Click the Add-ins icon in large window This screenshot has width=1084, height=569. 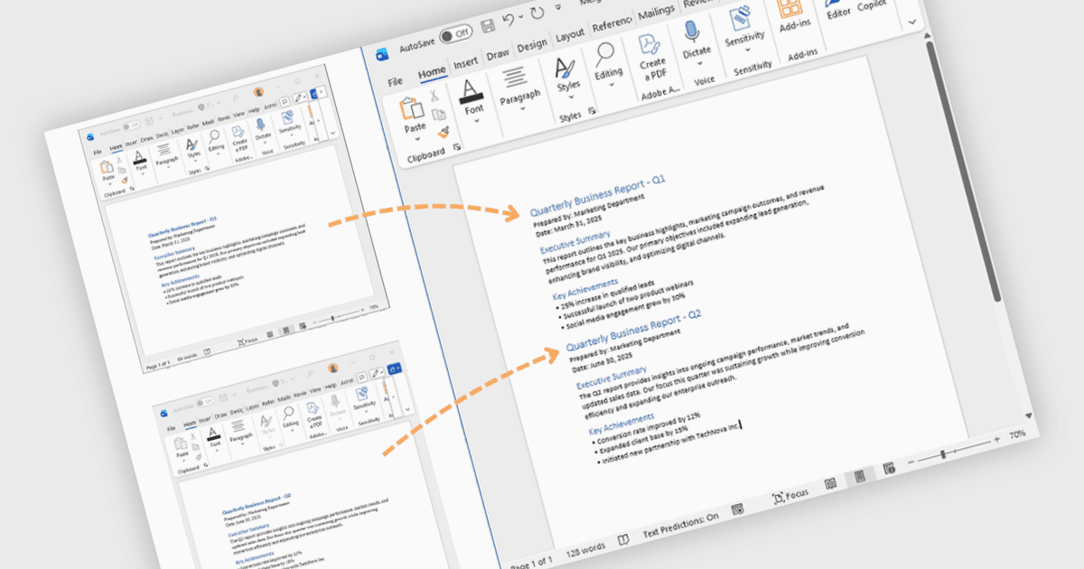click(x=791, y=9)
